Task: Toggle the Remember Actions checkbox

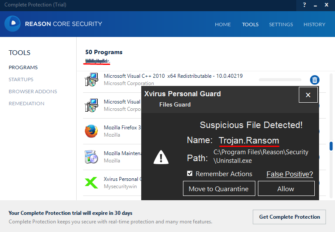Action: point(190,174)
